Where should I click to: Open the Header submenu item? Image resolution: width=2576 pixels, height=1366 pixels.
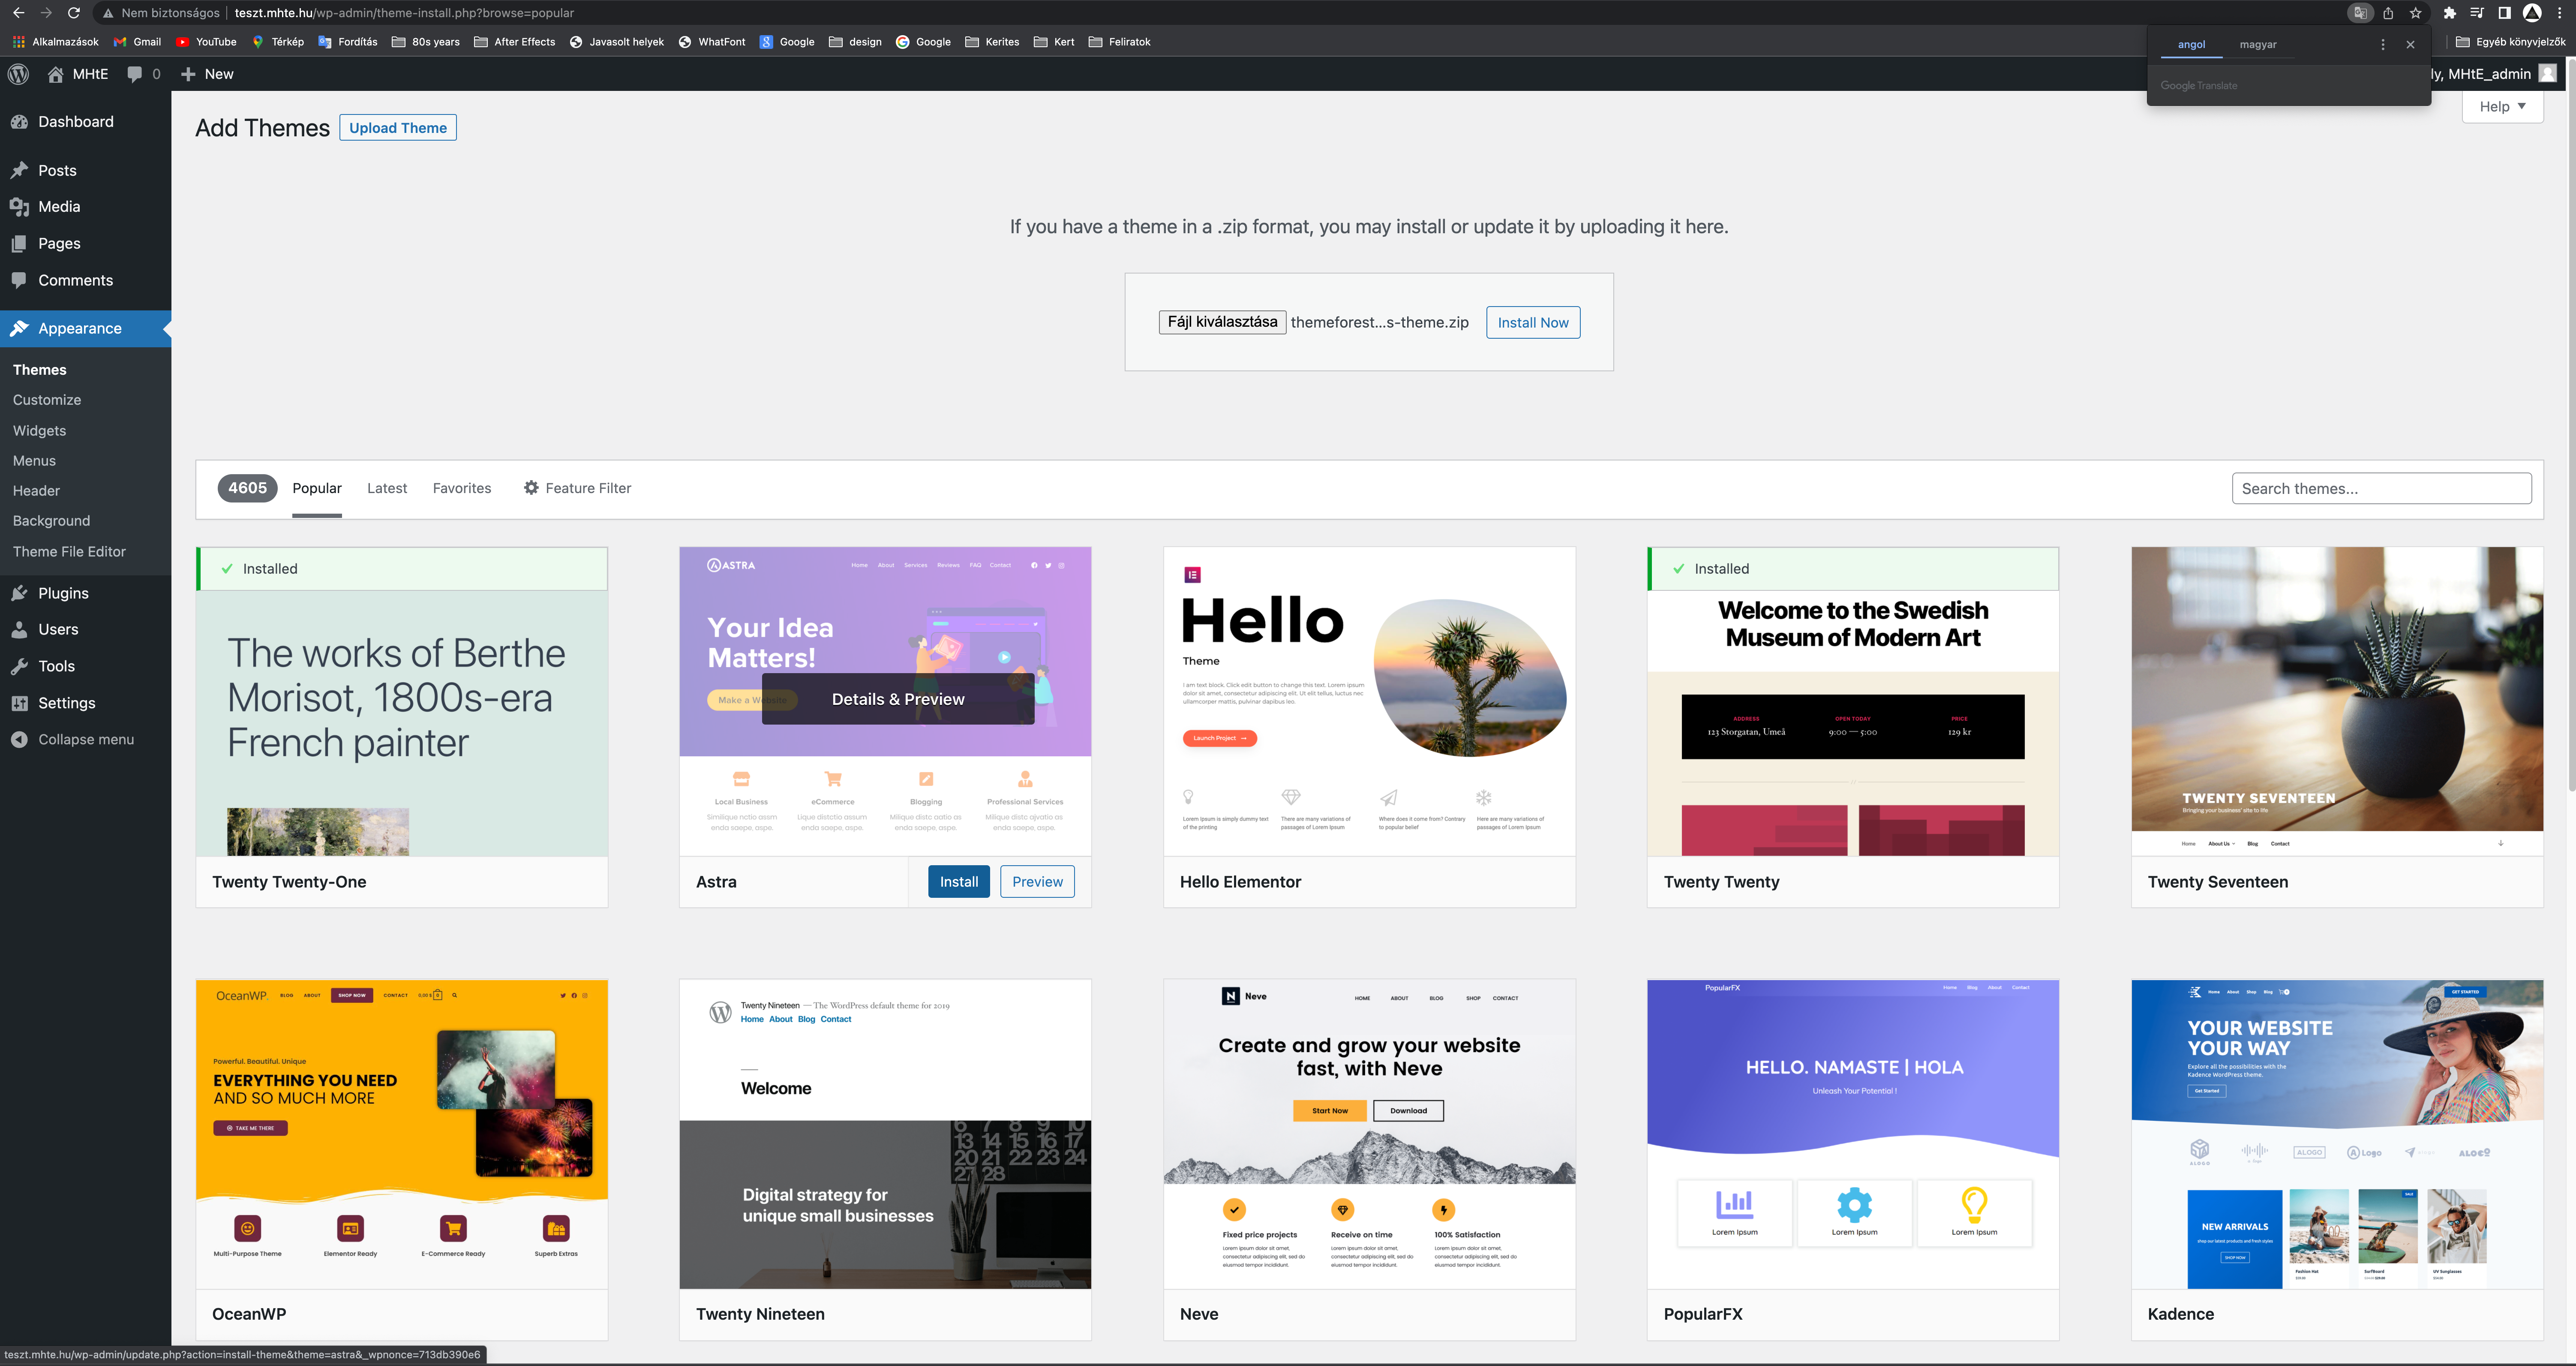coord(36,491)
